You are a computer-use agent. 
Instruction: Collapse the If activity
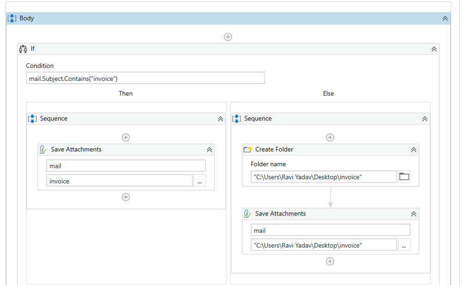coord(434,49)
